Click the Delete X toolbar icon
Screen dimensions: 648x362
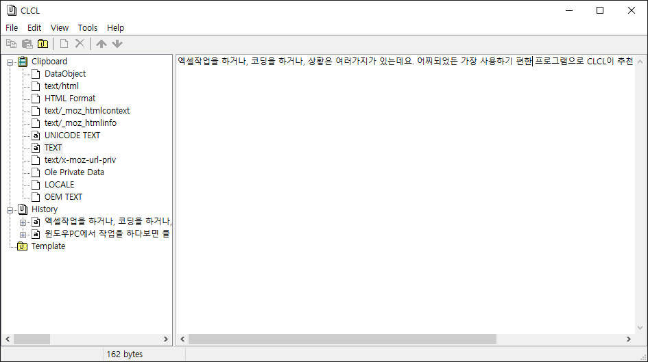click(80, 43)
